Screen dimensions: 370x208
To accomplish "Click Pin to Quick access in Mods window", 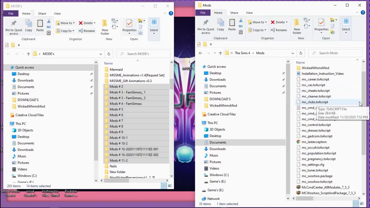I will point(206,27).
